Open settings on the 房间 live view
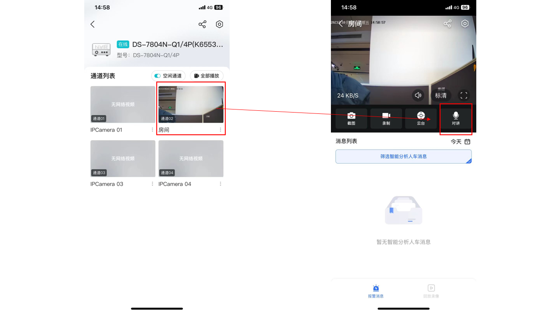 [x=465, y=24]
